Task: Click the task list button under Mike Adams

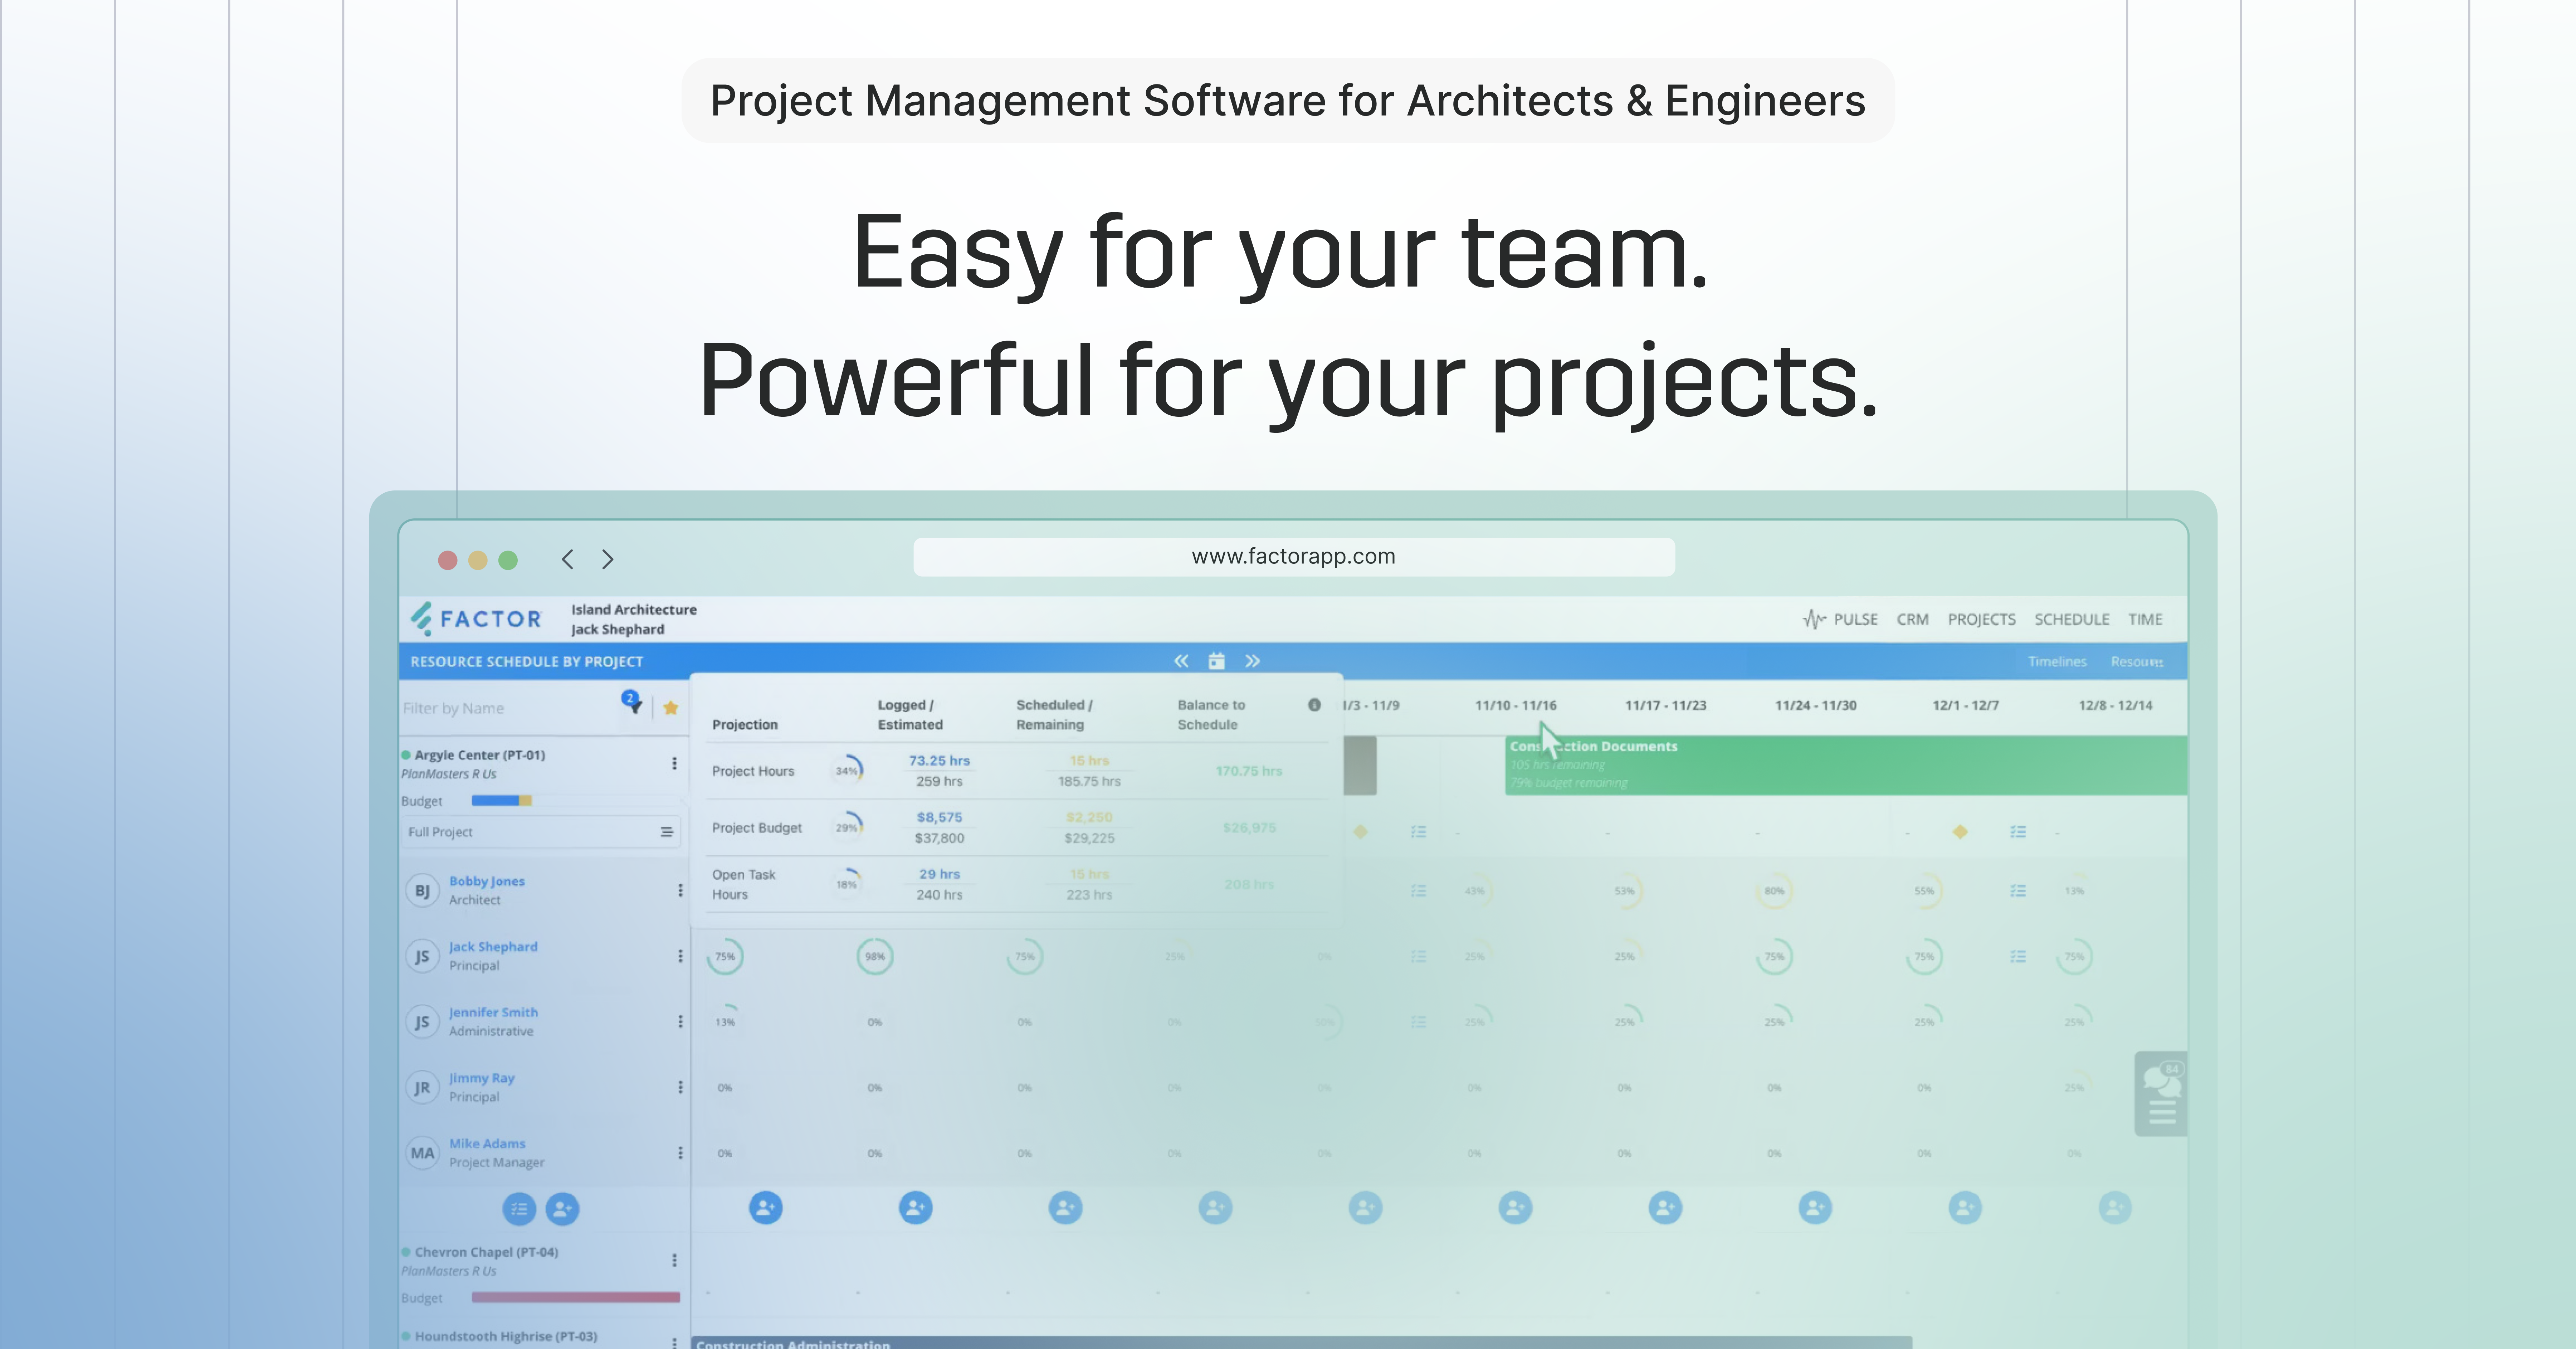Action: point(519,1209)
